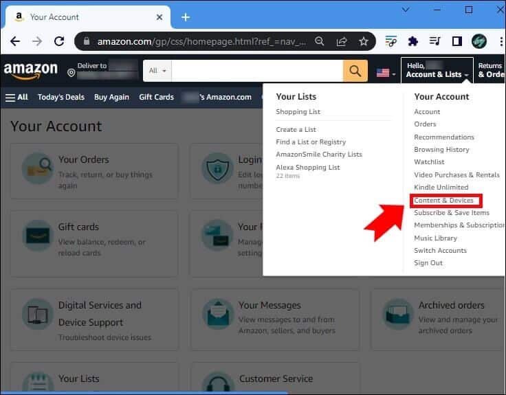This screenshot has width=506, height=395.
Task: Open Shopping List under Your Lists
Action: point(298,111)
